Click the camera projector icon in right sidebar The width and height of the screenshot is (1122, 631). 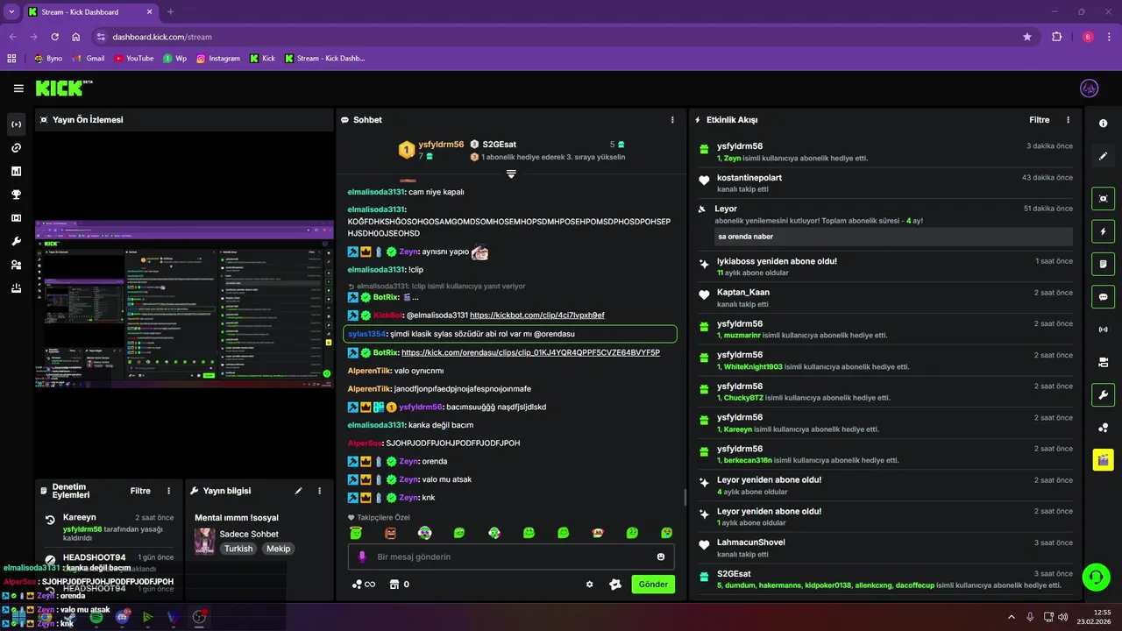[x=1104, y=362]
